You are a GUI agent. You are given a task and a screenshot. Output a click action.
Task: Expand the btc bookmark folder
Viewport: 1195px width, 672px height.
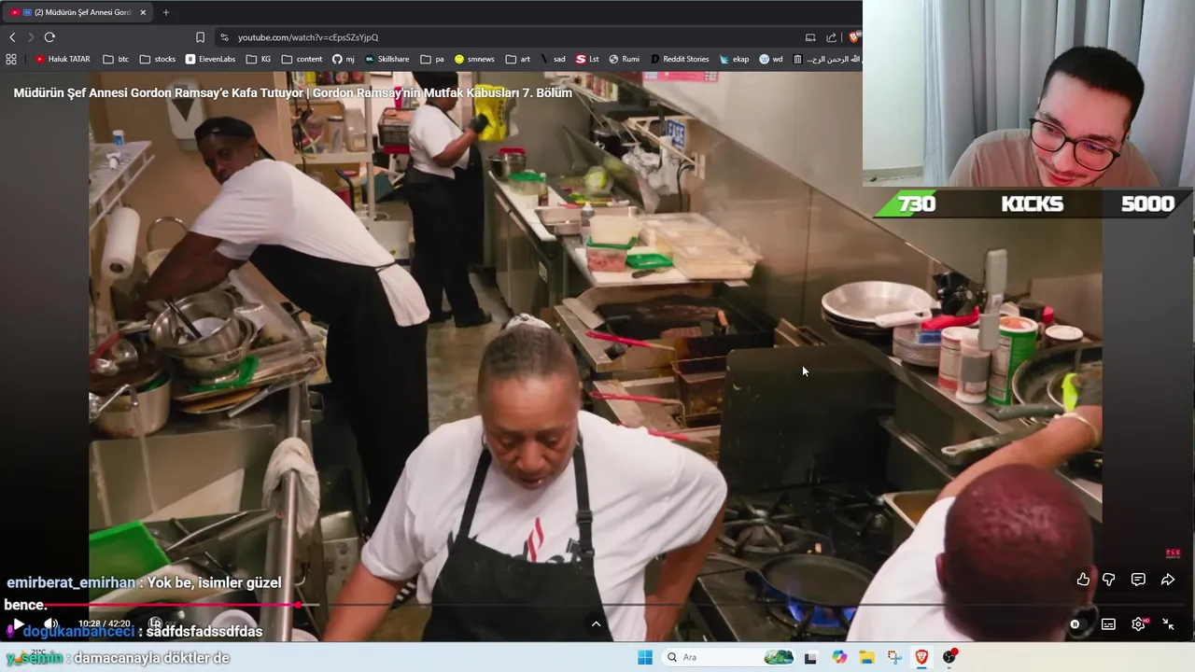tap(116, 59)
